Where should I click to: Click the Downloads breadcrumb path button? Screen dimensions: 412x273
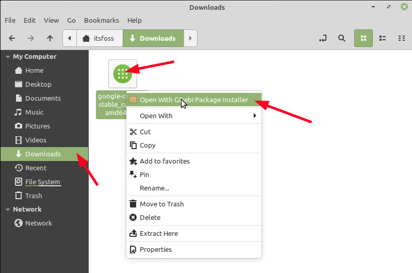click(153, 38)
